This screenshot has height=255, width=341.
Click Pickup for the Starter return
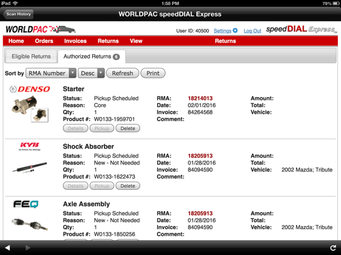pyautogui.click(x=102, y=128)
